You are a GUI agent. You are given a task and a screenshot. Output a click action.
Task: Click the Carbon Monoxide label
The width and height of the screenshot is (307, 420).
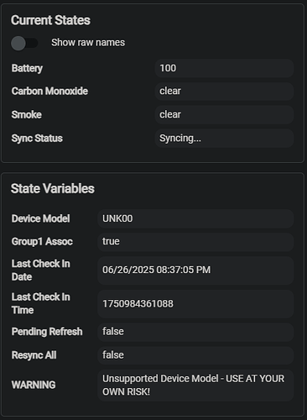49,91
